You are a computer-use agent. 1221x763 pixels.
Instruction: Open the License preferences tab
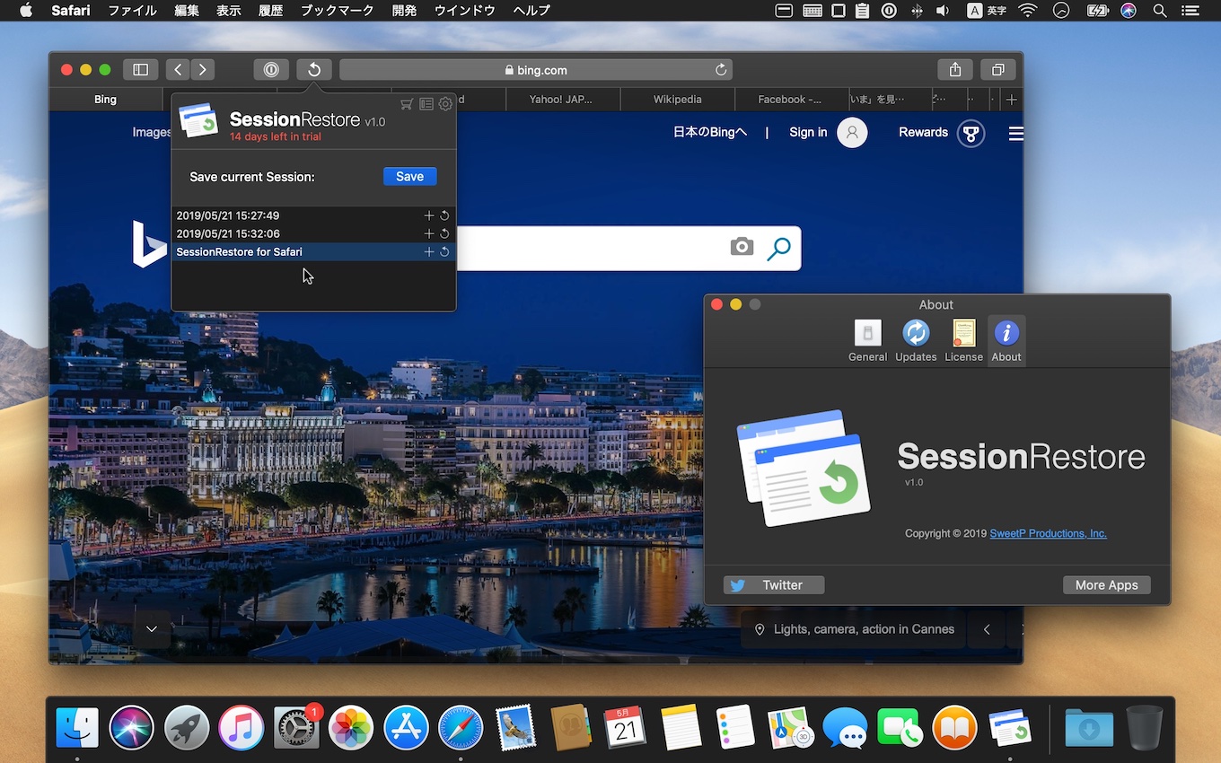click(x=963, y=340)
